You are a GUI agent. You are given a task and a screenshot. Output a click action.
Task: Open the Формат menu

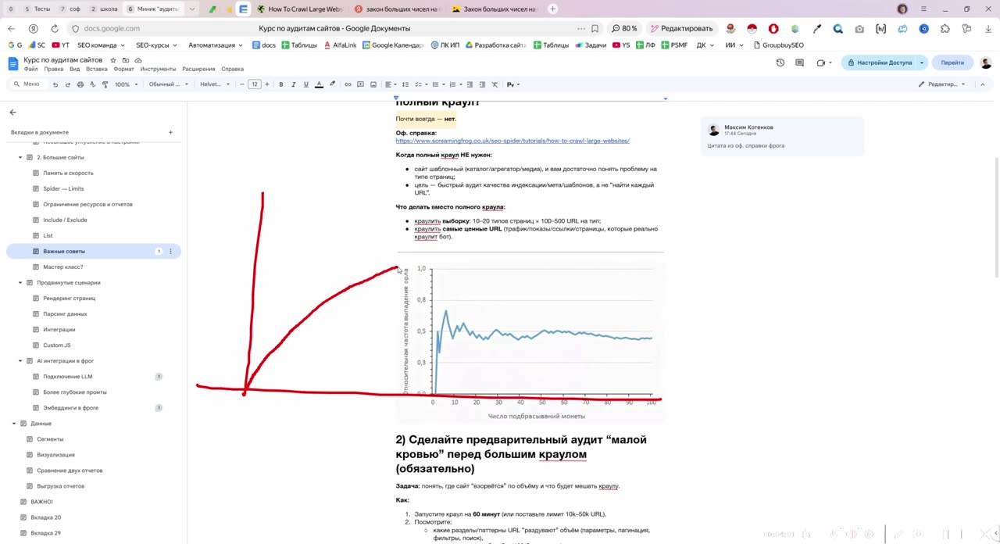123,69
